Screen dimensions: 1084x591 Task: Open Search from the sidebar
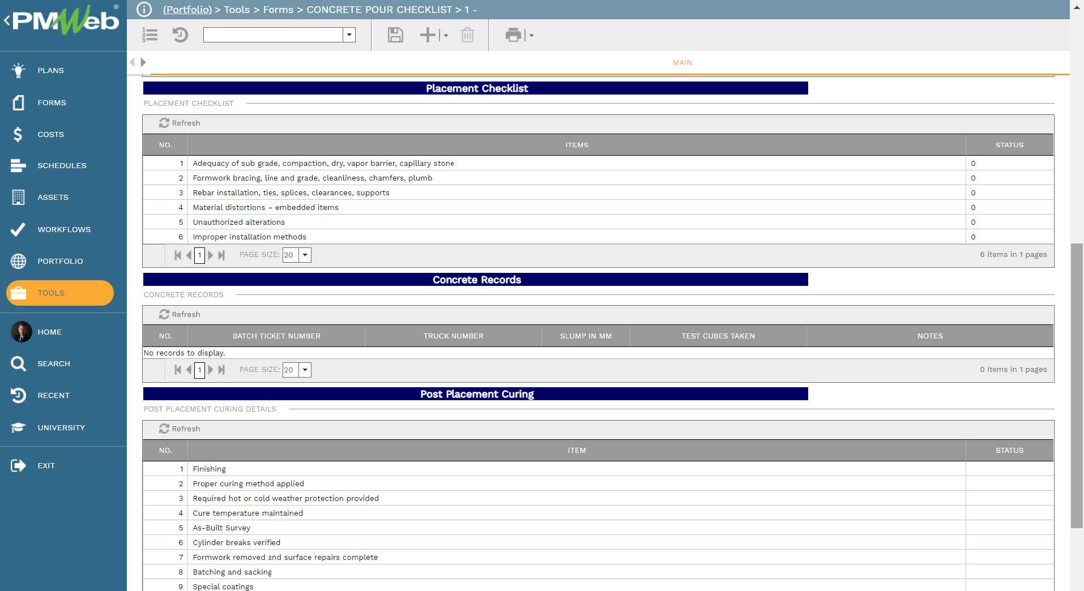54,363
